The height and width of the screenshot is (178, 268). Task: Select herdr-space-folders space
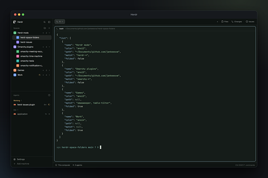point(32,37)
